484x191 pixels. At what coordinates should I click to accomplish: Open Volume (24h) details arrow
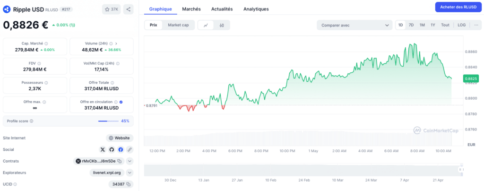116,44
